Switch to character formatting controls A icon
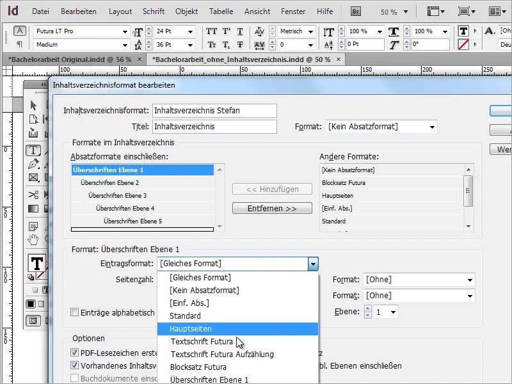The width and height of the screenshot is (512, 384). (20, 31)
